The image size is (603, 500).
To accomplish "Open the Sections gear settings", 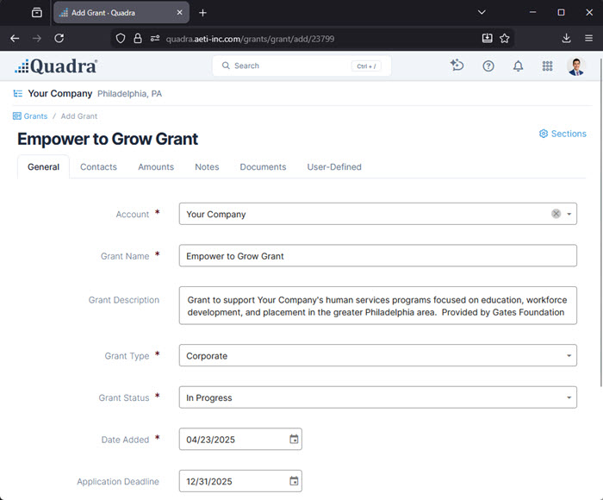I will point(562,134).
